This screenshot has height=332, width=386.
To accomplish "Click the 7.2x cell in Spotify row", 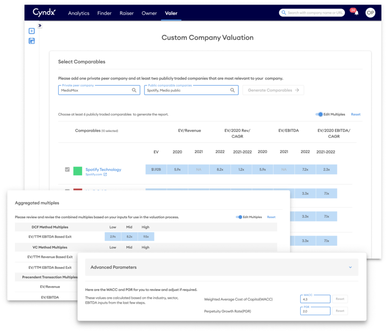I will pos(305,170).
